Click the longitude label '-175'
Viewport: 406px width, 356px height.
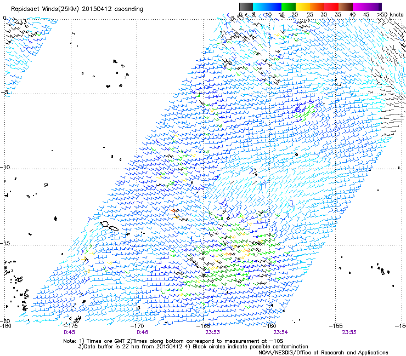70,325
